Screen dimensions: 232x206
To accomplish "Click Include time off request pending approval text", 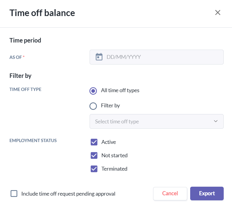I will [x=68, y=194].
